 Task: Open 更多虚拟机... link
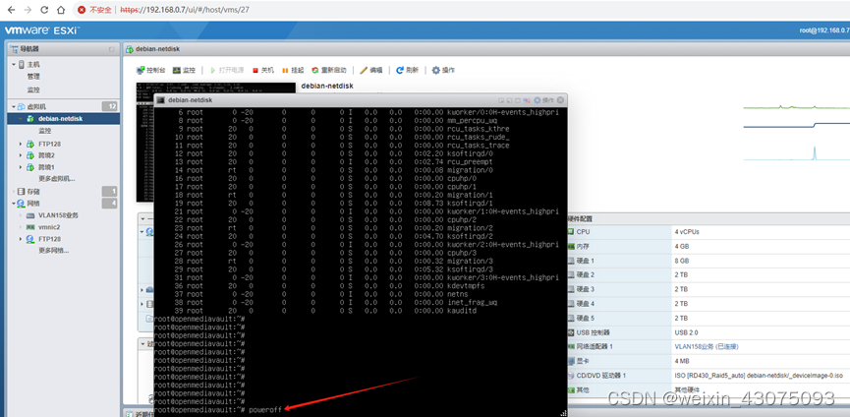56,178
